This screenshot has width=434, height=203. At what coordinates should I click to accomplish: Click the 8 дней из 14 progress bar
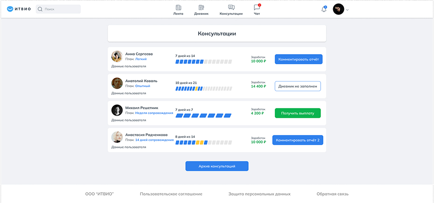[x=204, y=142]
